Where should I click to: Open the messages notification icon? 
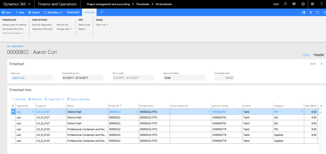click(x=294, y=4)
